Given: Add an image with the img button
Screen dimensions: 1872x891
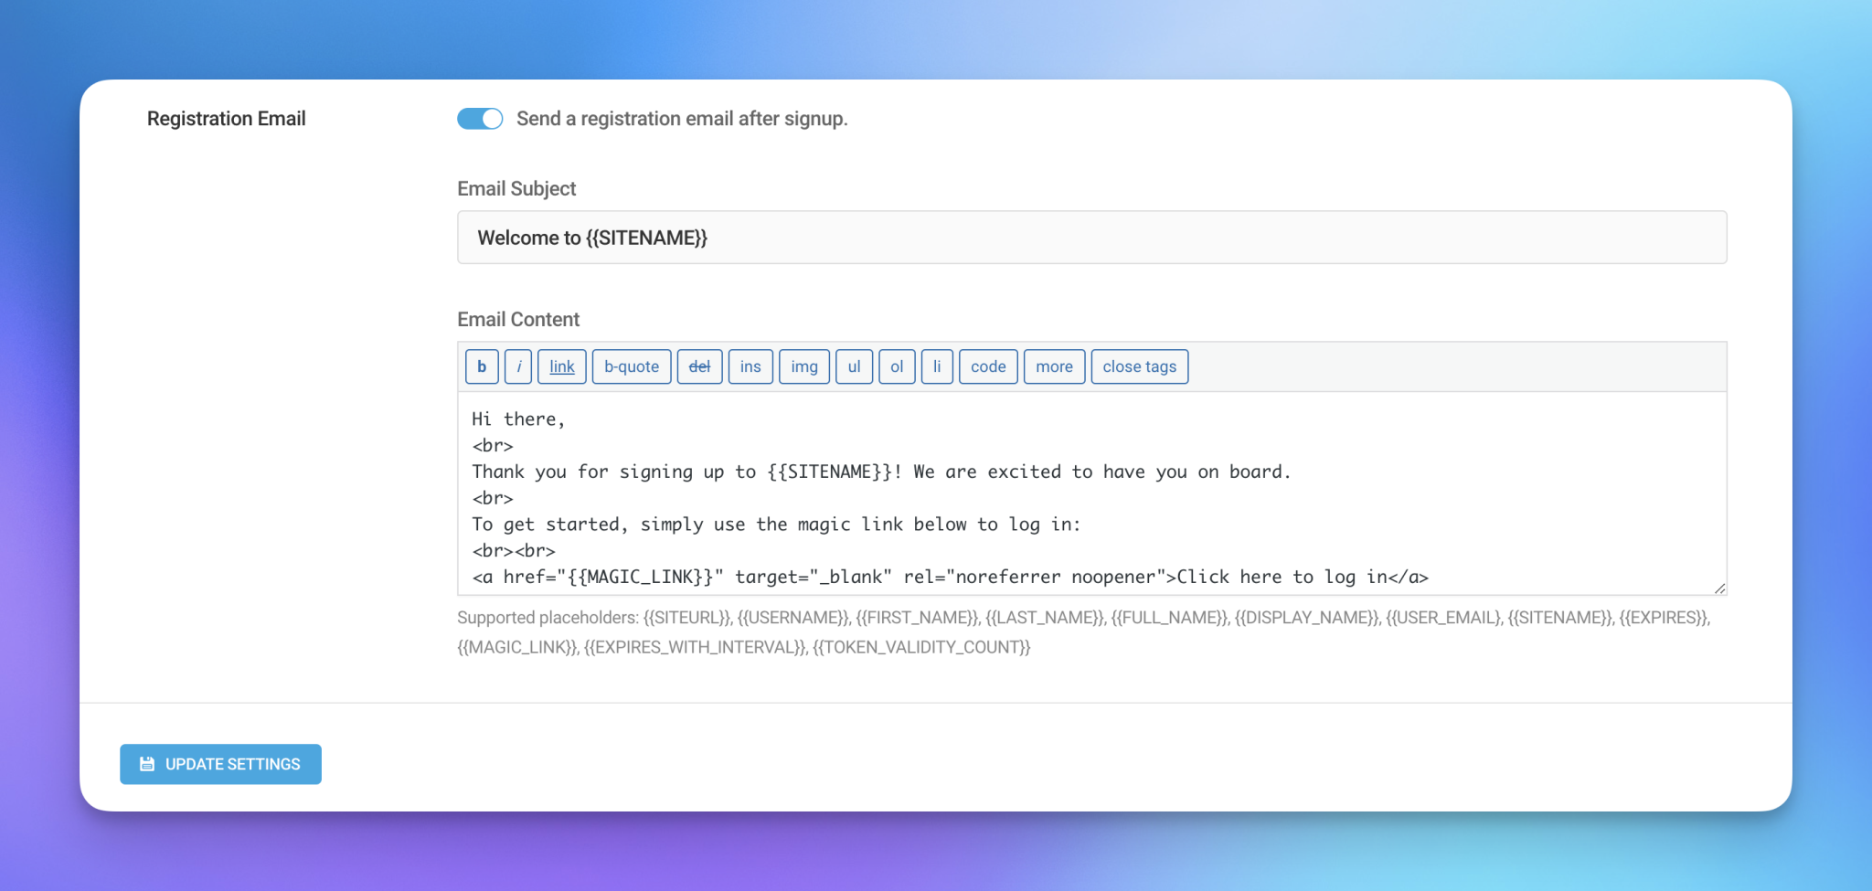Looking at the screenshot, I should click(803, 366).
